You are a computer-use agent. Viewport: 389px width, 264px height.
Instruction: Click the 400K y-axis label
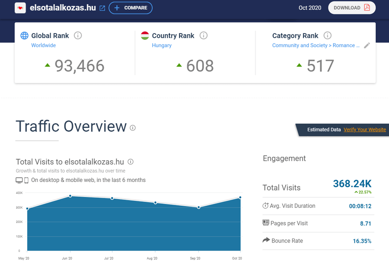point(19,193)
